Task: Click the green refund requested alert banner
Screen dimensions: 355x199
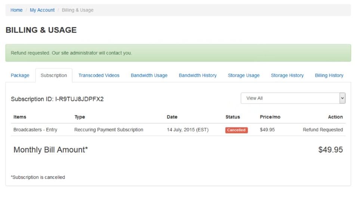Action: coord(178,53)
